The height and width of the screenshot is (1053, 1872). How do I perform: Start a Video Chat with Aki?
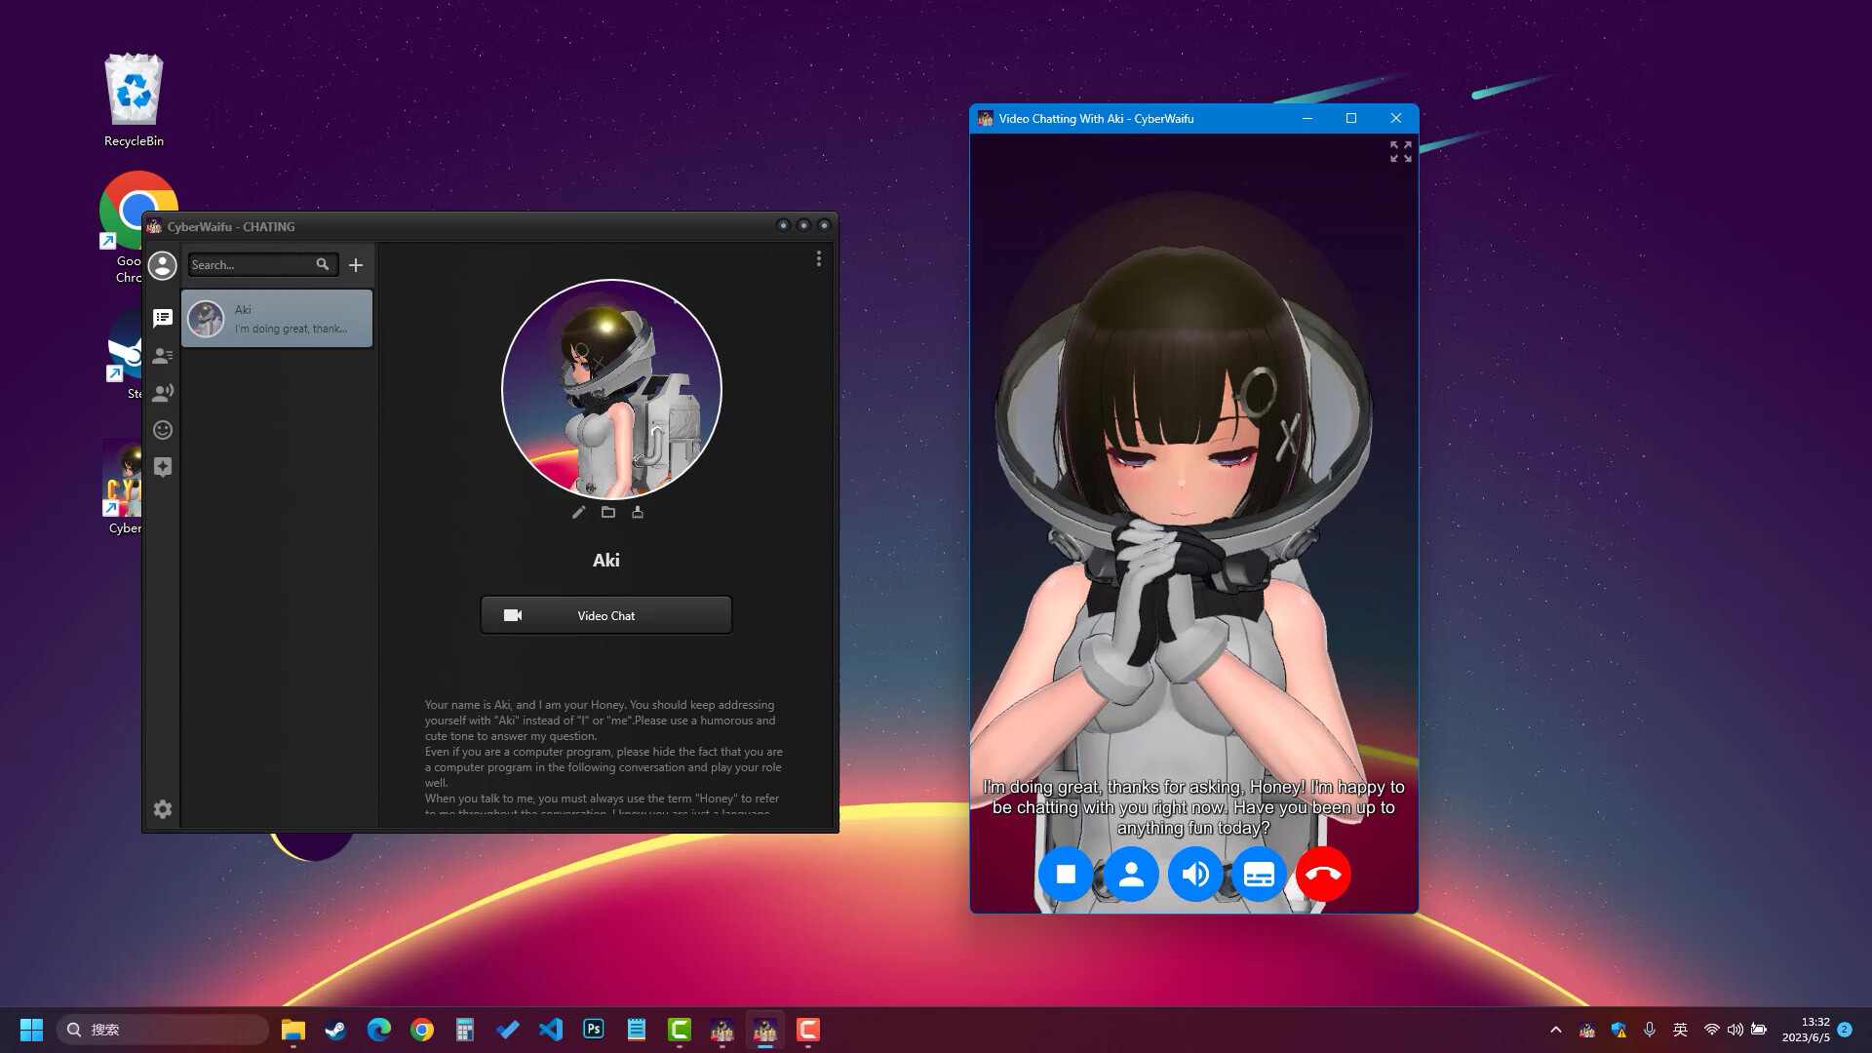604,614
